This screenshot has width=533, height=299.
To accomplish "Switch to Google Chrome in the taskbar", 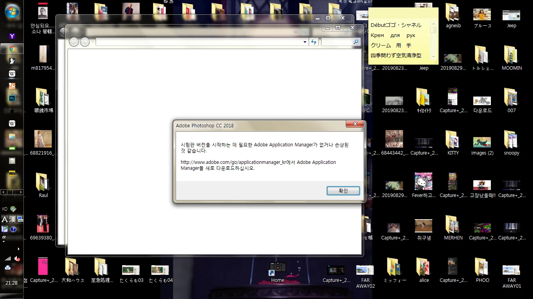I will [12, 49].
